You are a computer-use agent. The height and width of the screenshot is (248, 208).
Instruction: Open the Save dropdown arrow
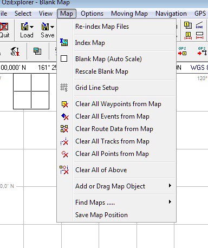click(x=52, y=27)
